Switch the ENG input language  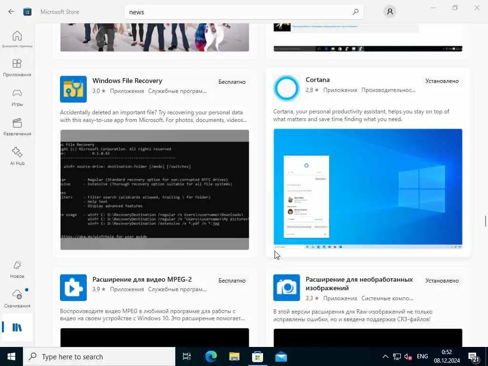(x=422, y=356)
